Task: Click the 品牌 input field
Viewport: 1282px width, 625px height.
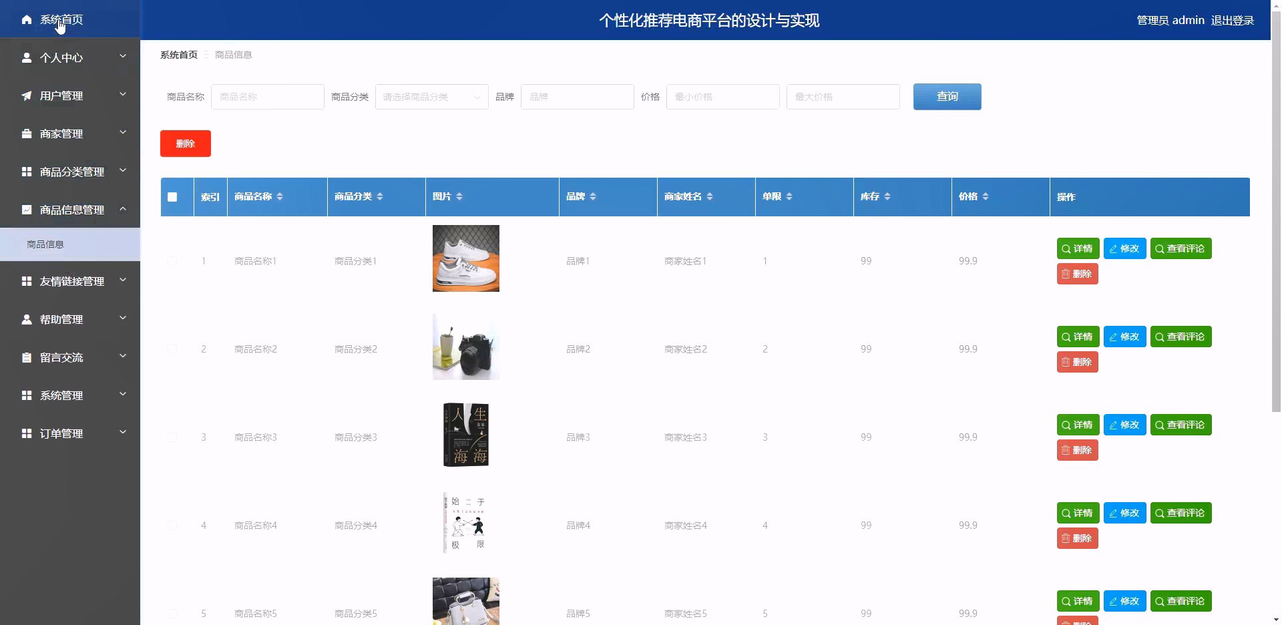Action: (578, 97)
